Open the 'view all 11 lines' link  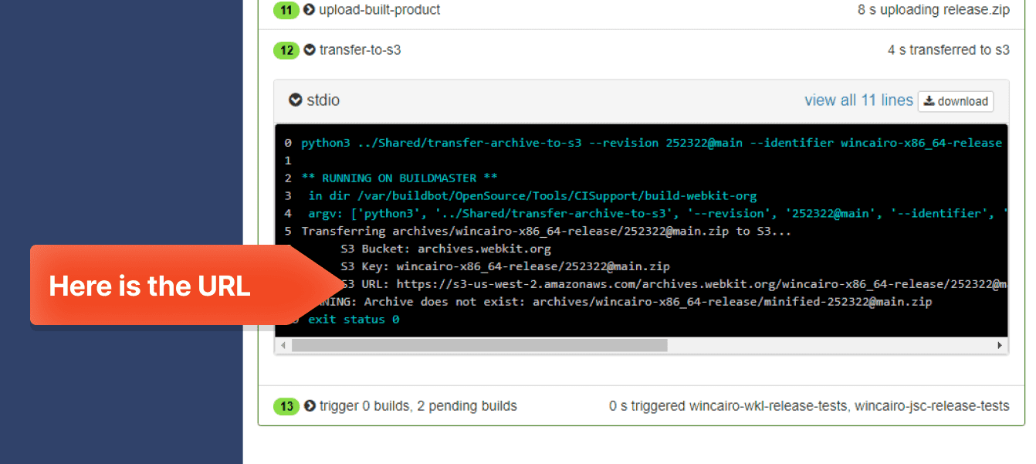[x=858, y=100]
